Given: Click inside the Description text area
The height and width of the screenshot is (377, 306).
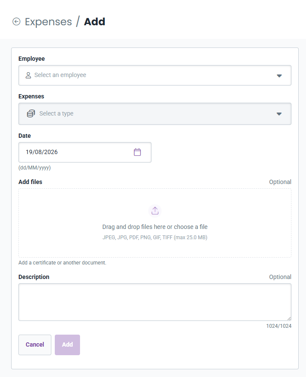Looking at the screenshot, I should tap(155, 302).
